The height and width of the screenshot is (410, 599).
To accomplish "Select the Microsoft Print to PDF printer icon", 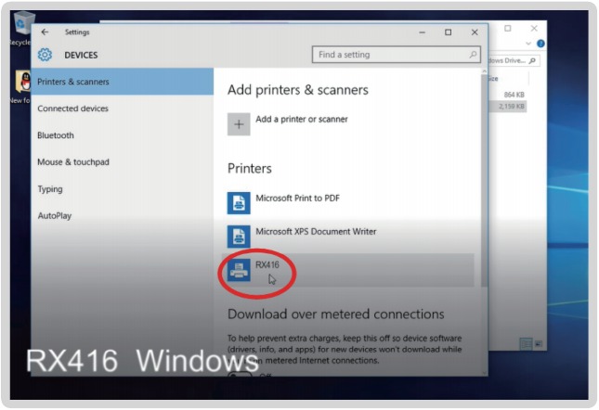I will coord(239,202).
